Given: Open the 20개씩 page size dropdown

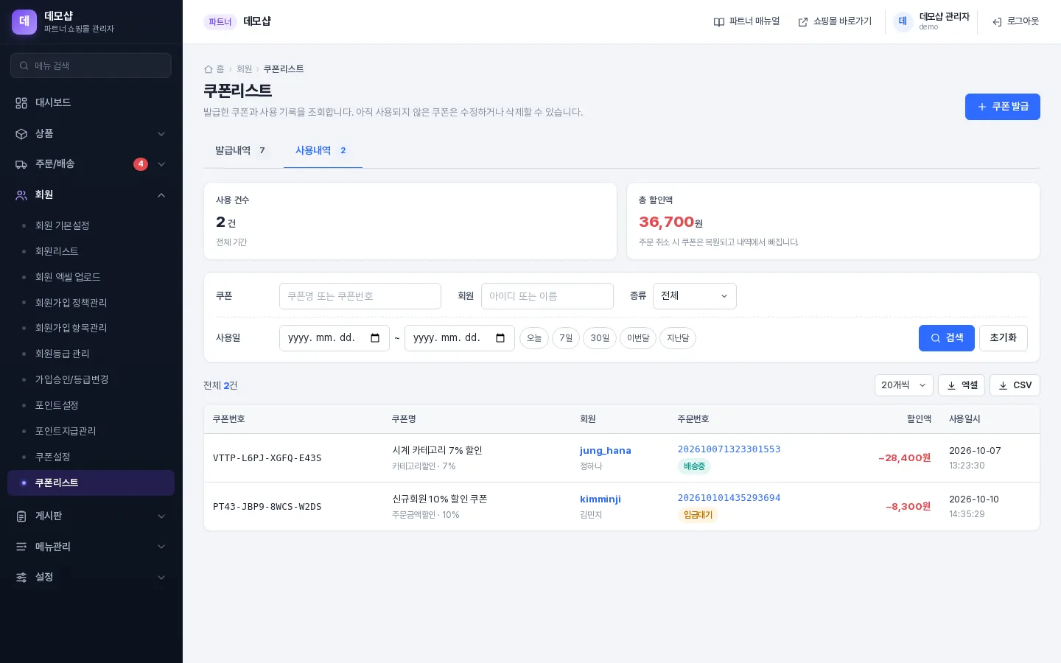Looking at the screenshot, I should (x=904, y=385).
